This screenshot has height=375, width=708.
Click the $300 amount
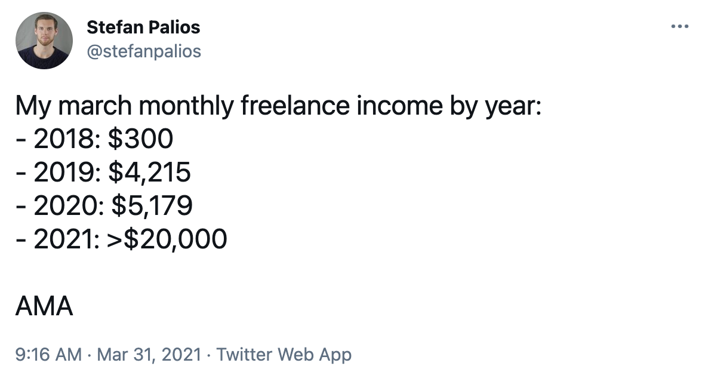tap(140, 139)
